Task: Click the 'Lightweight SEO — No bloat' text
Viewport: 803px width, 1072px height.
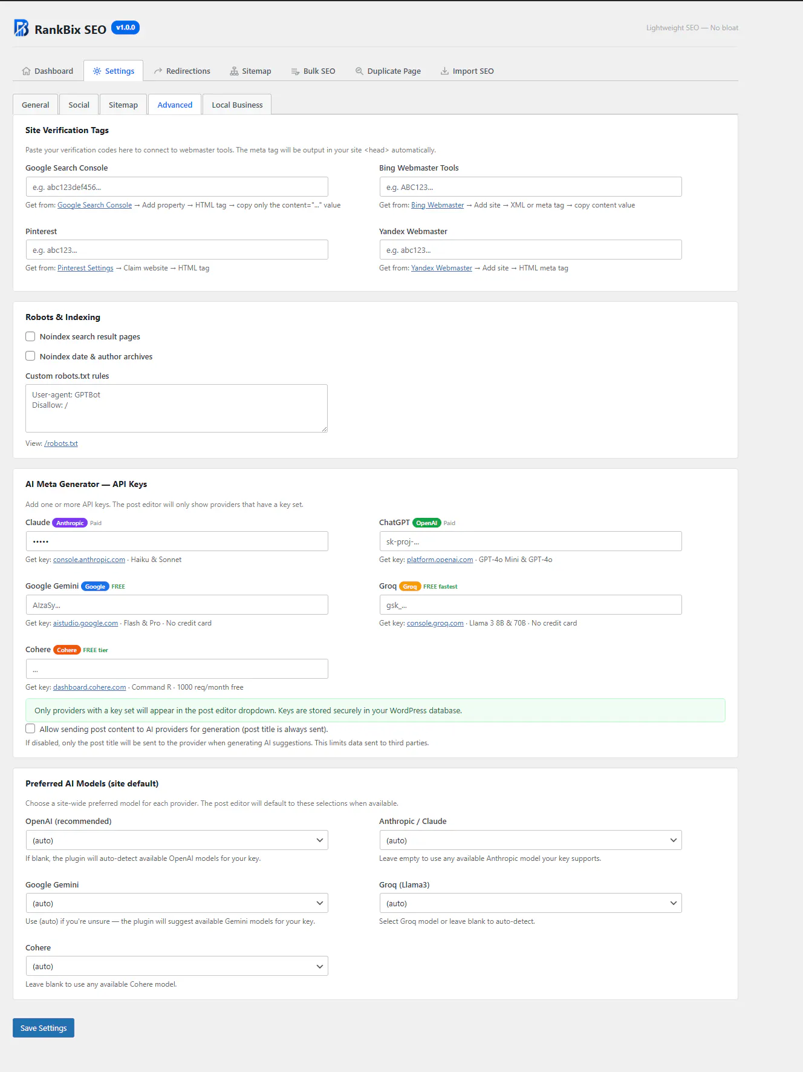Action: click(692, 28)
